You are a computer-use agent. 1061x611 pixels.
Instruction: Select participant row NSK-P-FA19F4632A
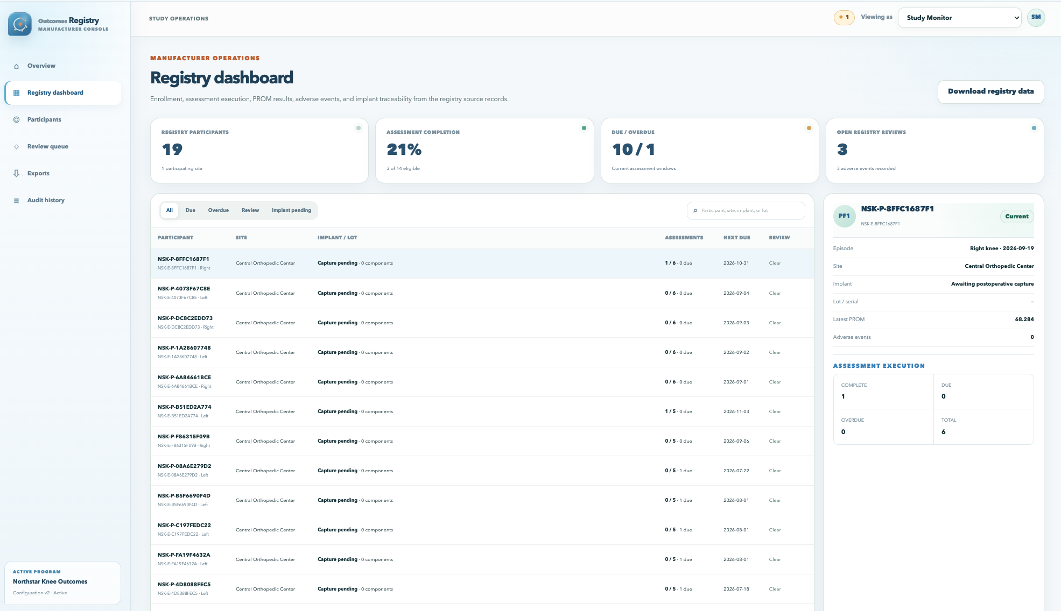(482, 559)
